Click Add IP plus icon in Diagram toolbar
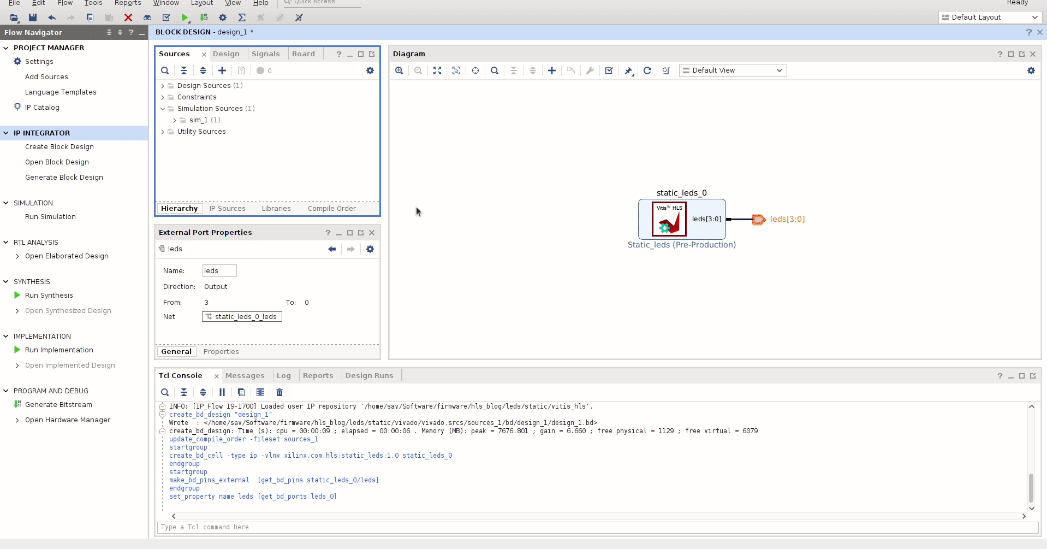 point(552,70)
